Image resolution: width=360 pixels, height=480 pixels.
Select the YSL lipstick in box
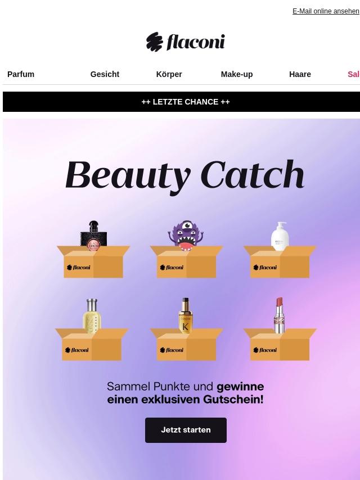tap(279, 315)
